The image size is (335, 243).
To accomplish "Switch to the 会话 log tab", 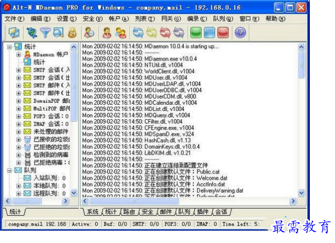I will click(221, 212).
